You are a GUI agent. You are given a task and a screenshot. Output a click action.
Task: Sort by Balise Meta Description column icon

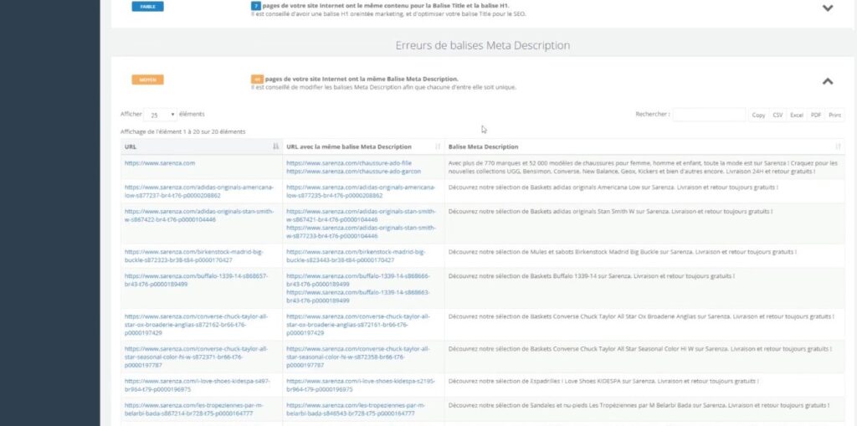tap(838, 146)
